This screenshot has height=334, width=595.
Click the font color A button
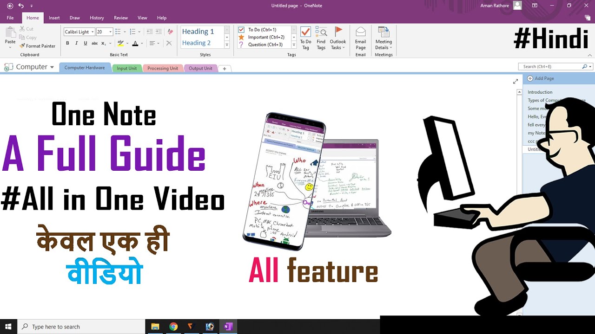135,43
